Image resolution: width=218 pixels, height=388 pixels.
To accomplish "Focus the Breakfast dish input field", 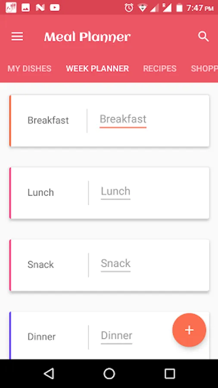I will point(123,121).
